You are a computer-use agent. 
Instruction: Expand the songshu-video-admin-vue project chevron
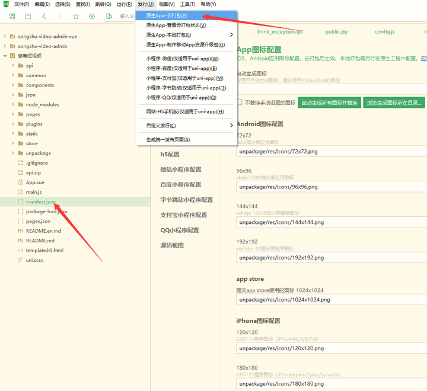pos(5,36)
